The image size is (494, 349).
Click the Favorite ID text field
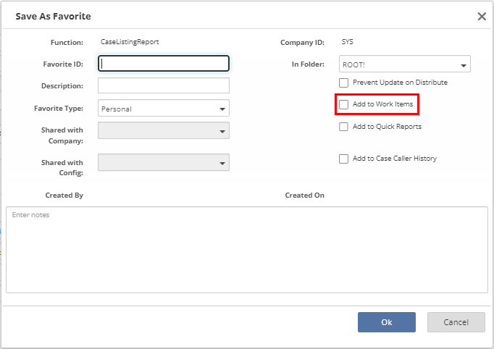tap(164, 64)
